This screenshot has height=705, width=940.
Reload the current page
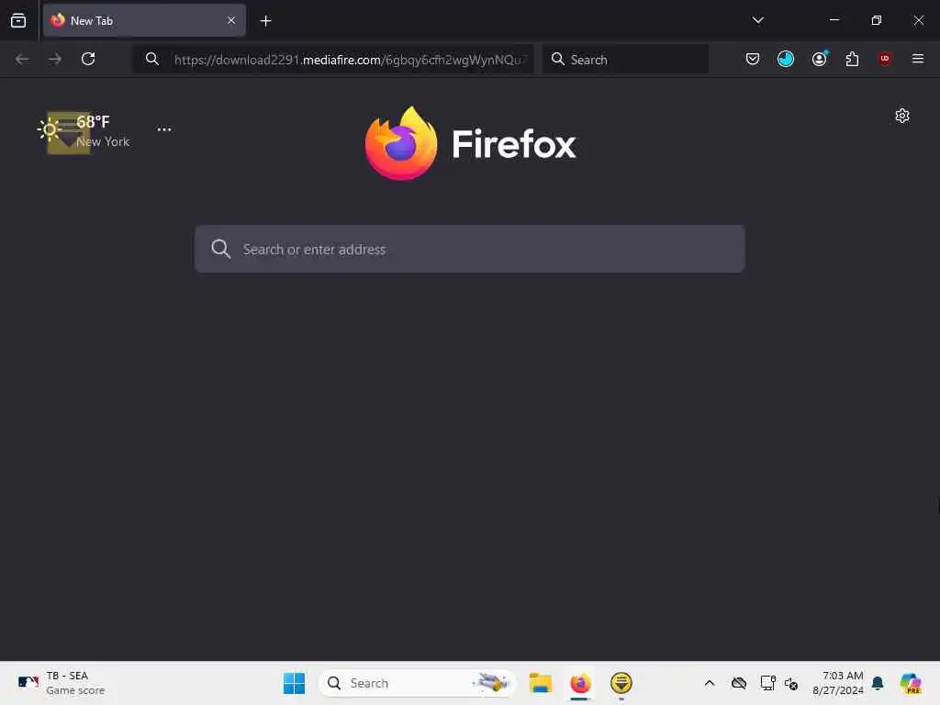pyautogui.click(x=88, y=59)
